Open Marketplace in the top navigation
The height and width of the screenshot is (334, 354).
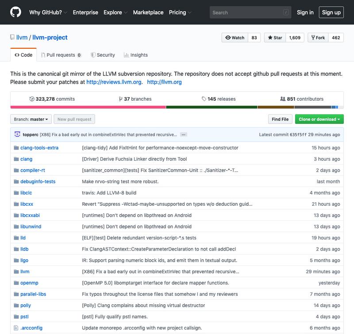tap(148, 12)
